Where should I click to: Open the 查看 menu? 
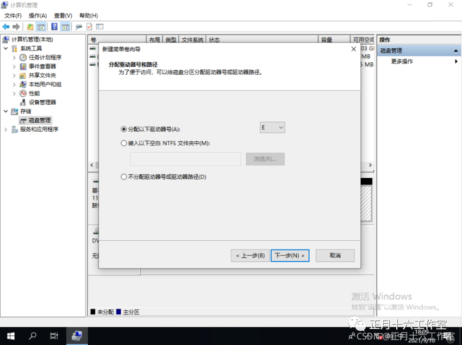pyautogui.click(x=63, y=15)
